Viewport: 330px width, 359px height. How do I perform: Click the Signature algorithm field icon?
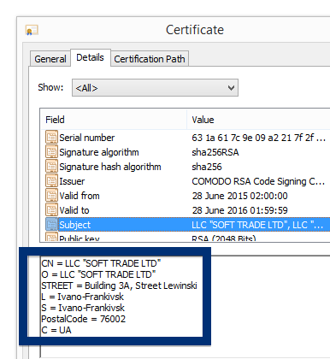[x=51, y=152]
